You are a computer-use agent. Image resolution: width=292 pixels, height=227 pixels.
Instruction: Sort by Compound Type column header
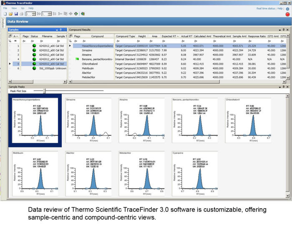(125, 36)
